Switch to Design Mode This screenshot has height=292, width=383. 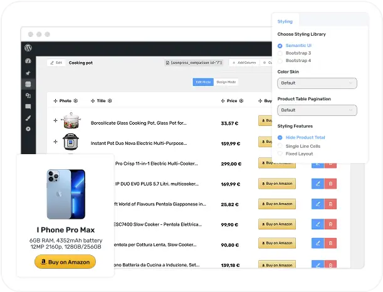(x=226, y=82)
